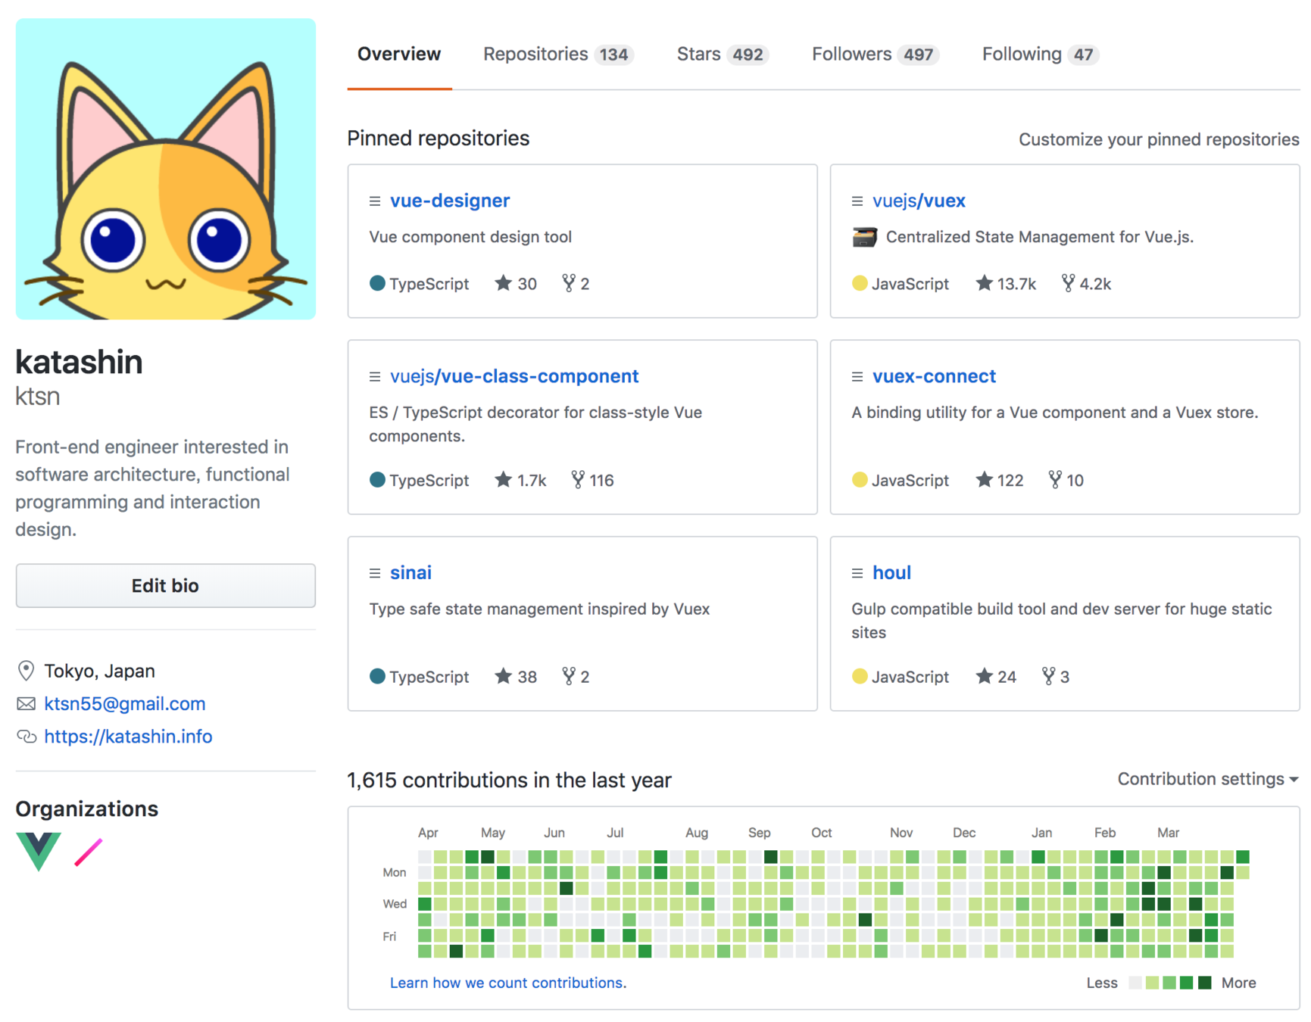Click the JavaScript color dot on vuejs/vuex
The height and width of the screenshot is (1022, 1311).
(x=860, y=283)
